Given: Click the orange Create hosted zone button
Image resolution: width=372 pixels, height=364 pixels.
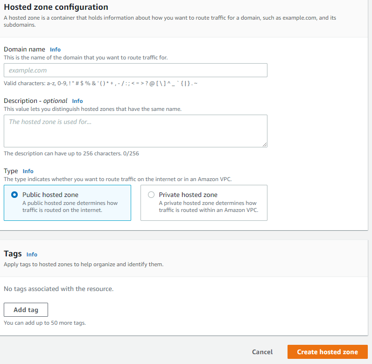Looking at the screenshot, I should coord(327,352).
